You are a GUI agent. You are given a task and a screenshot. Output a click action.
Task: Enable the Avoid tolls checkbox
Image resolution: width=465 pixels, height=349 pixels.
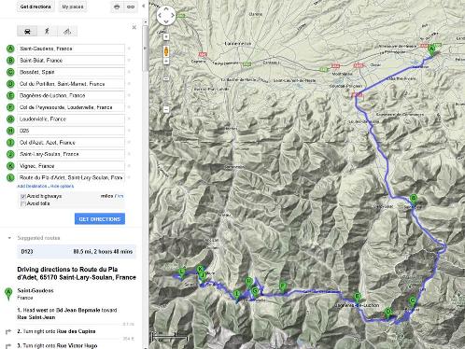[22, 203]
